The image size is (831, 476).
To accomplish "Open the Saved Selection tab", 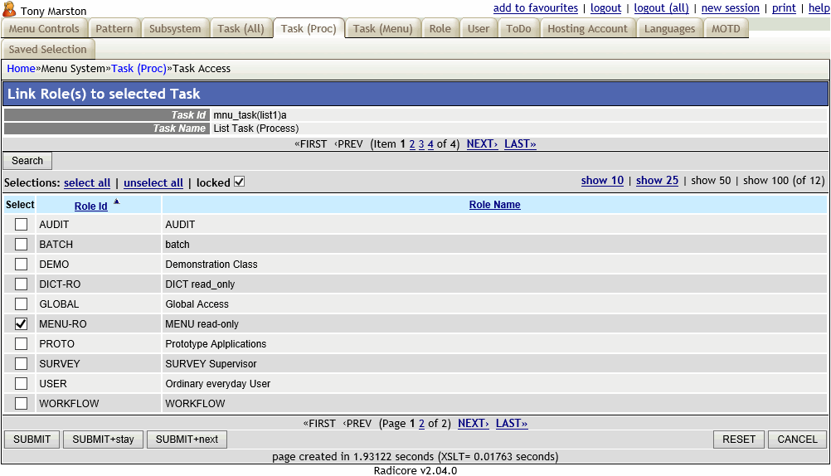I will click(47, 49).
